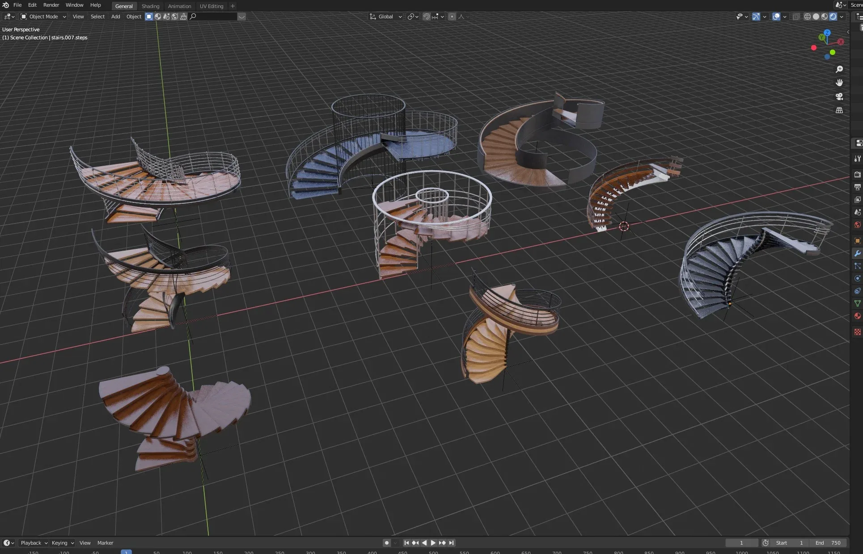Viewport: 863px width, 554px height.
Task: Switch to the Shading workspace tab
Action: point(150,6)
